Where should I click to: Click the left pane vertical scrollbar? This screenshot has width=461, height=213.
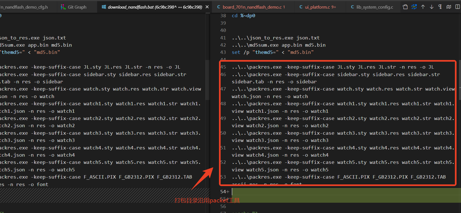point(207,81)
